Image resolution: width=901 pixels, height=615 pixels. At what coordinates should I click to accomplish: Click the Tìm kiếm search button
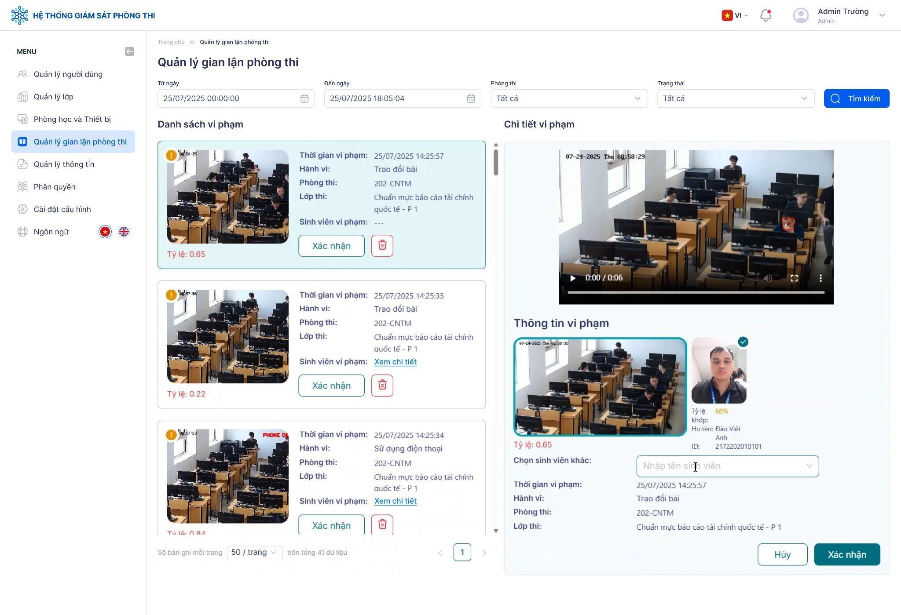(x=856, y=98)
